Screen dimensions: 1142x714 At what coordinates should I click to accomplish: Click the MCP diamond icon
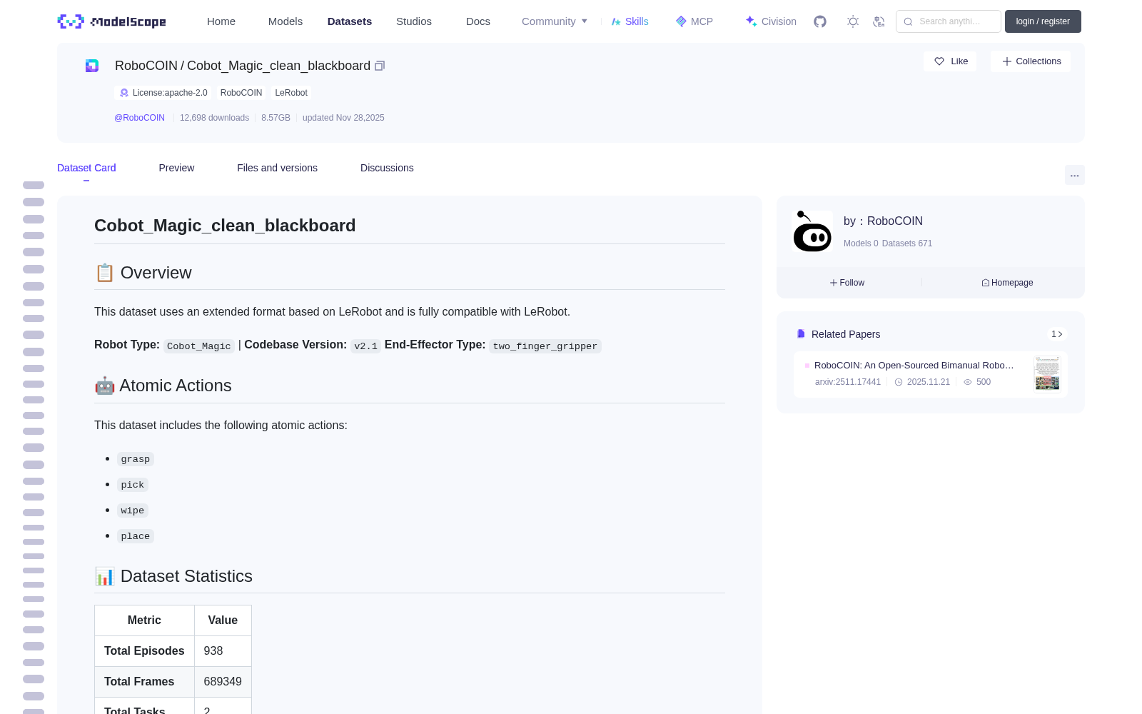coord(681,21)
